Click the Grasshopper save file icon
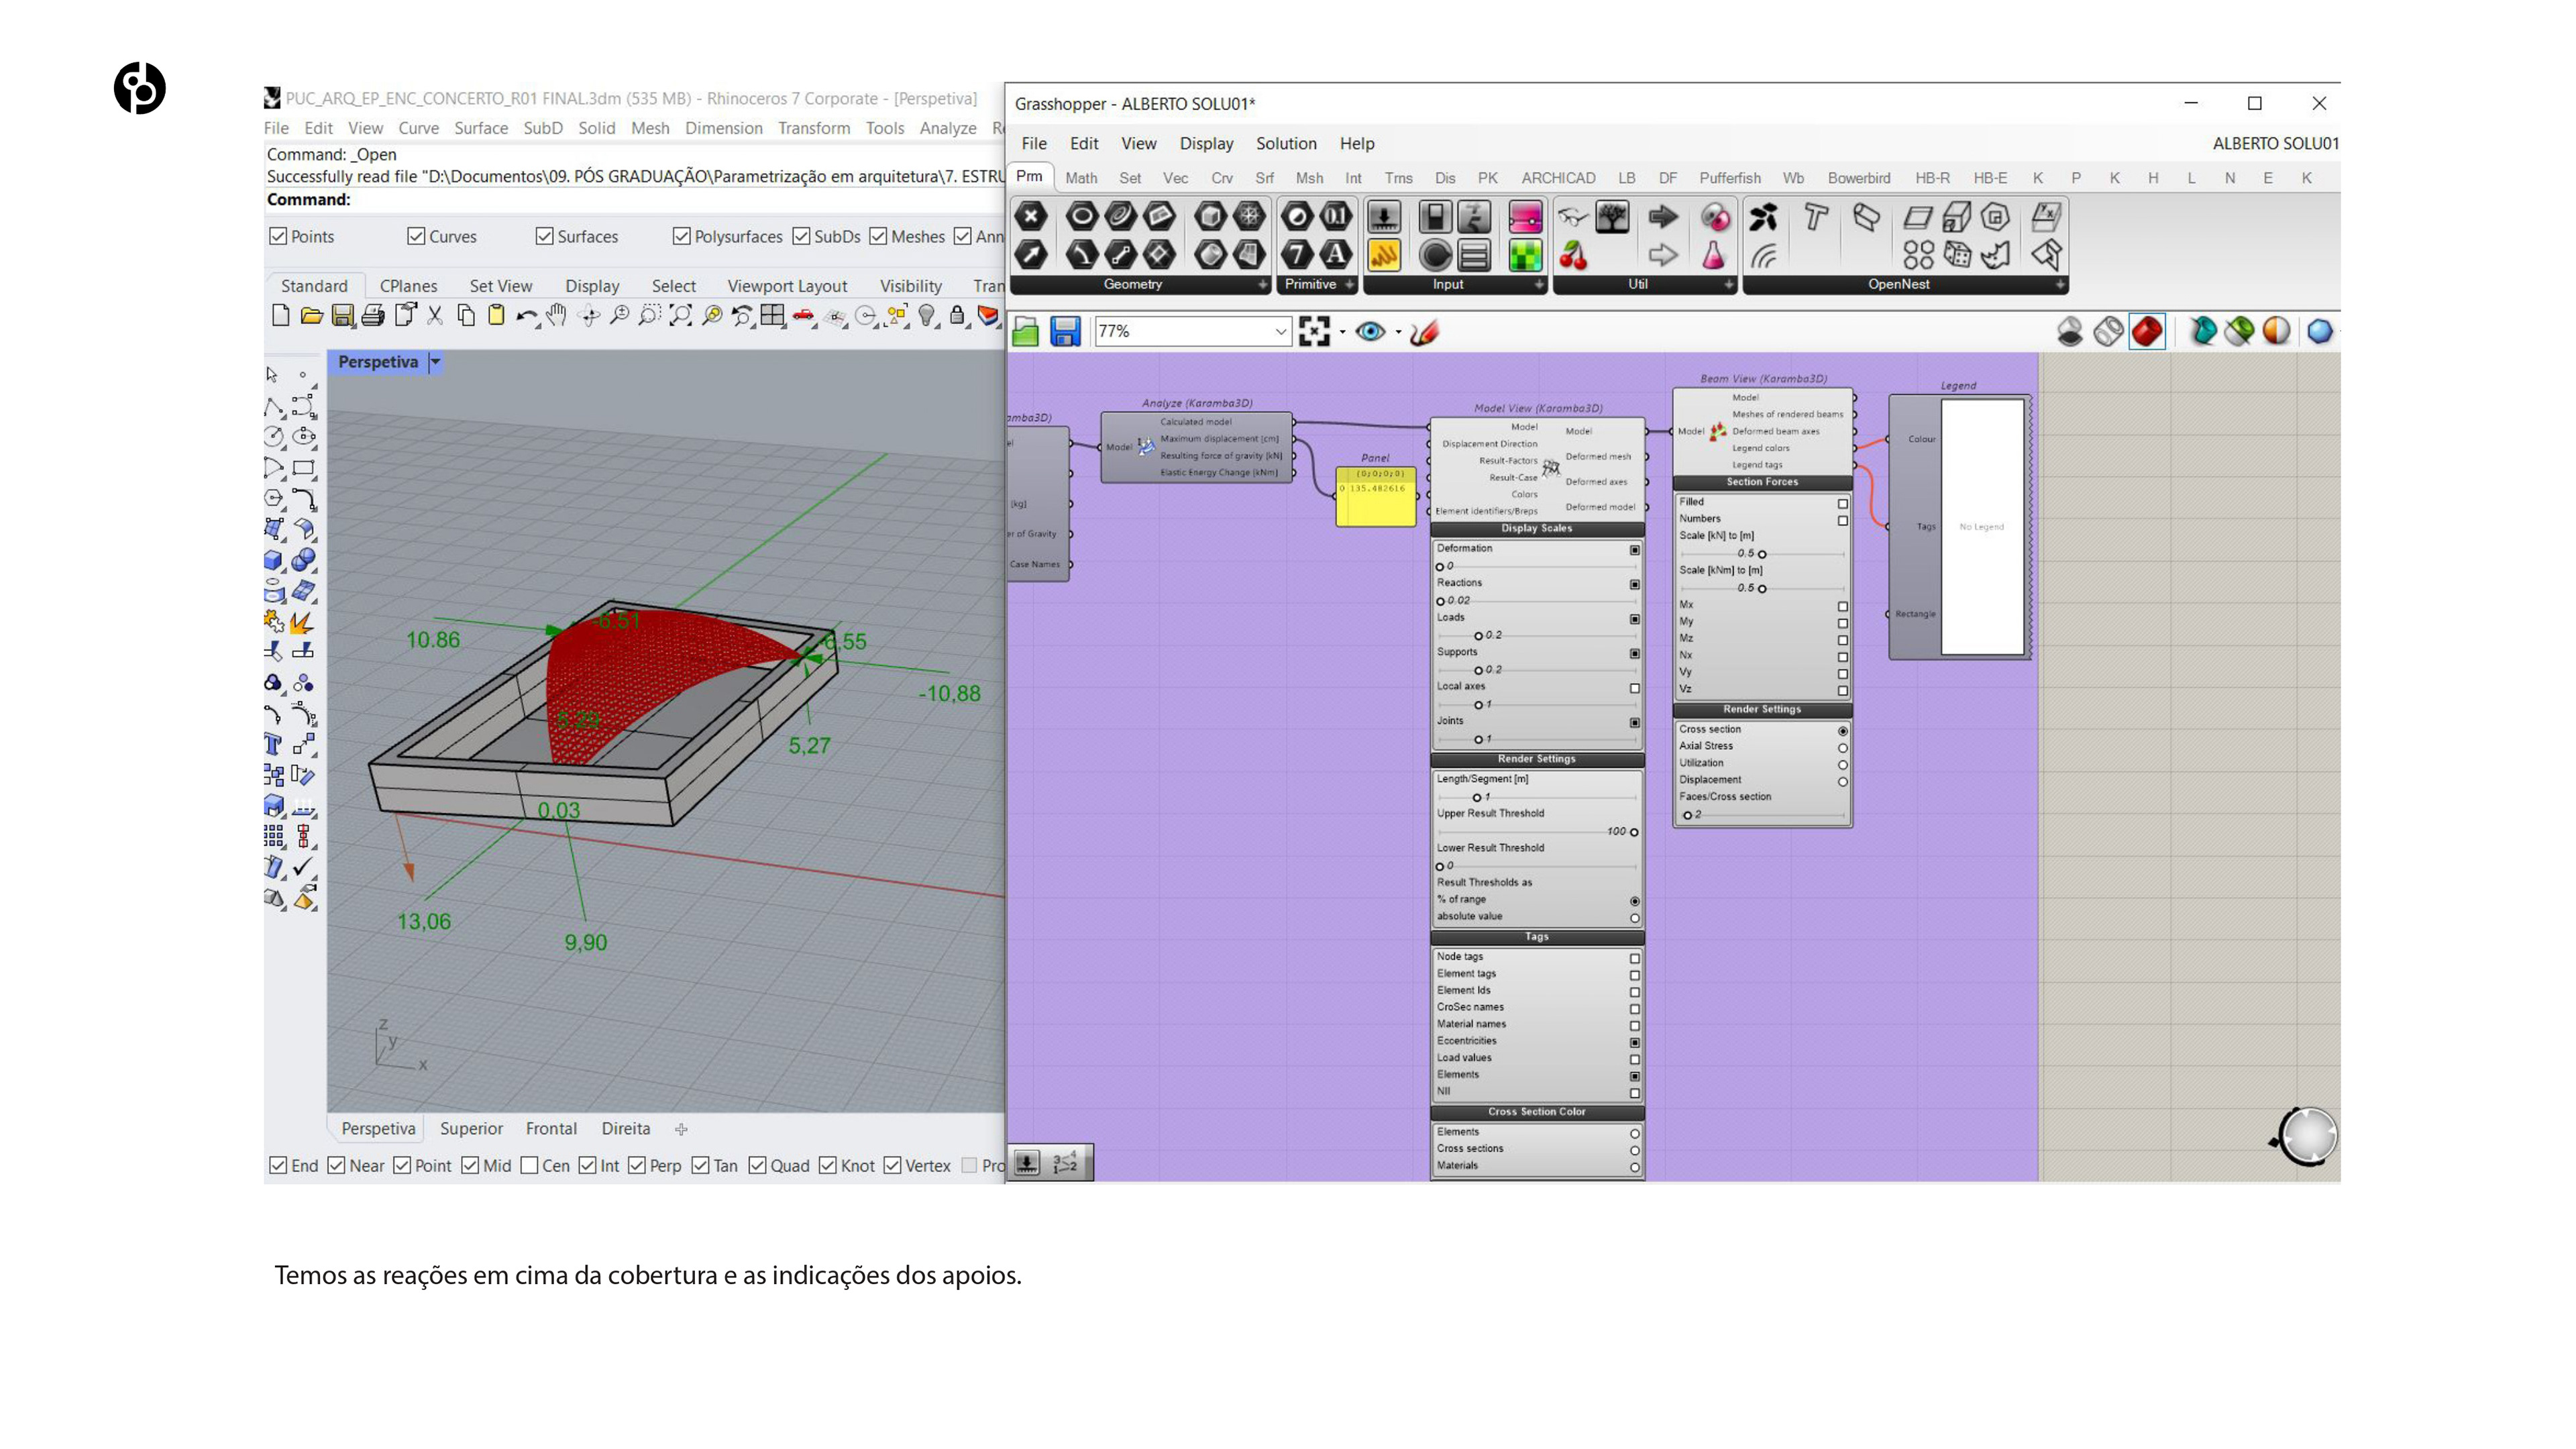Screen dimensions: 2576x1449 tap(1065, 332)
